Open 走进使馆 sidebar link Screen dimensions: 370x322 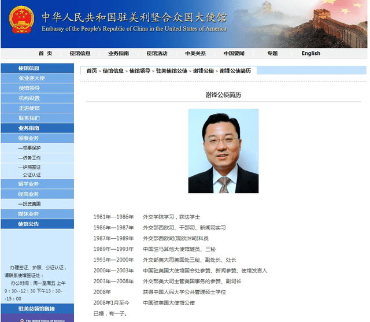37,108
